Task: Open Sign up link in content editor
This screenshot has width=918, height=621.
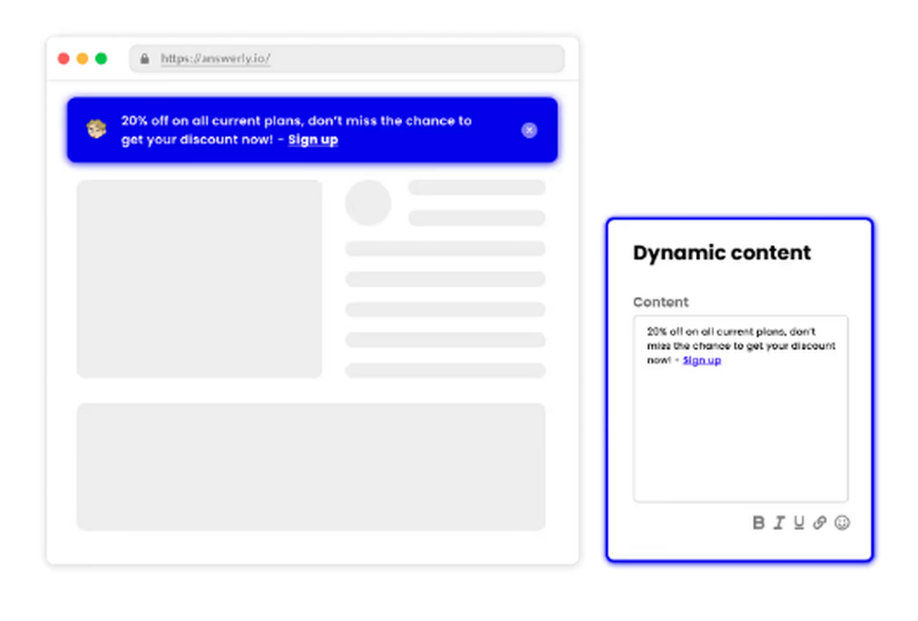Action: pyautogui.click(x=701, y=360)
